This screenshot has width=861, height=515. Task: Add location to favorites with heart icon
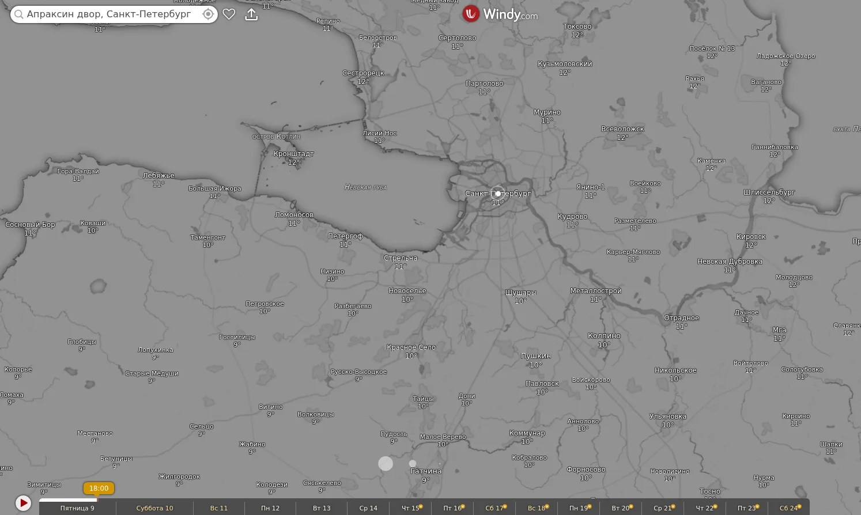tap(229, 14)
